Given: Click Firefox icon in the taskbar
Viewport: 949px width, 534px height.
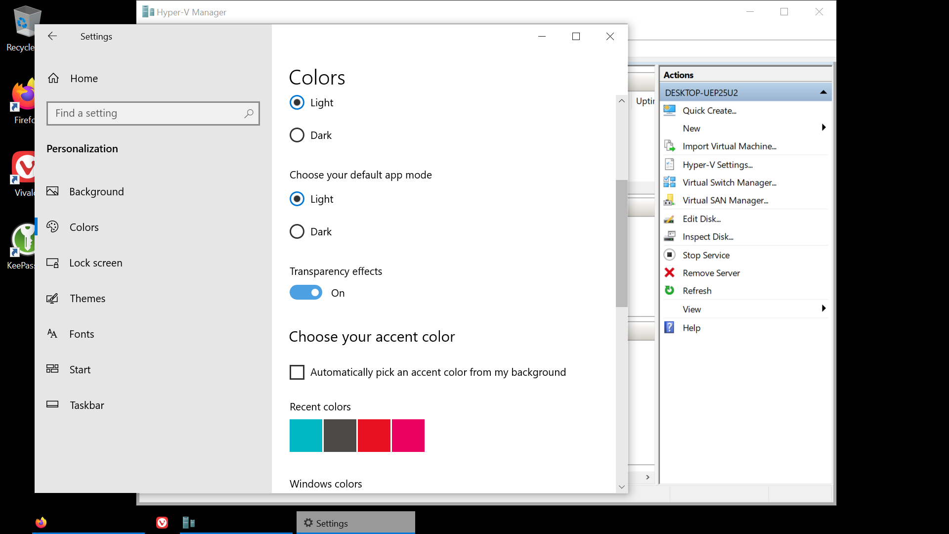Looking at the screenshot, I should pos(41,522).
